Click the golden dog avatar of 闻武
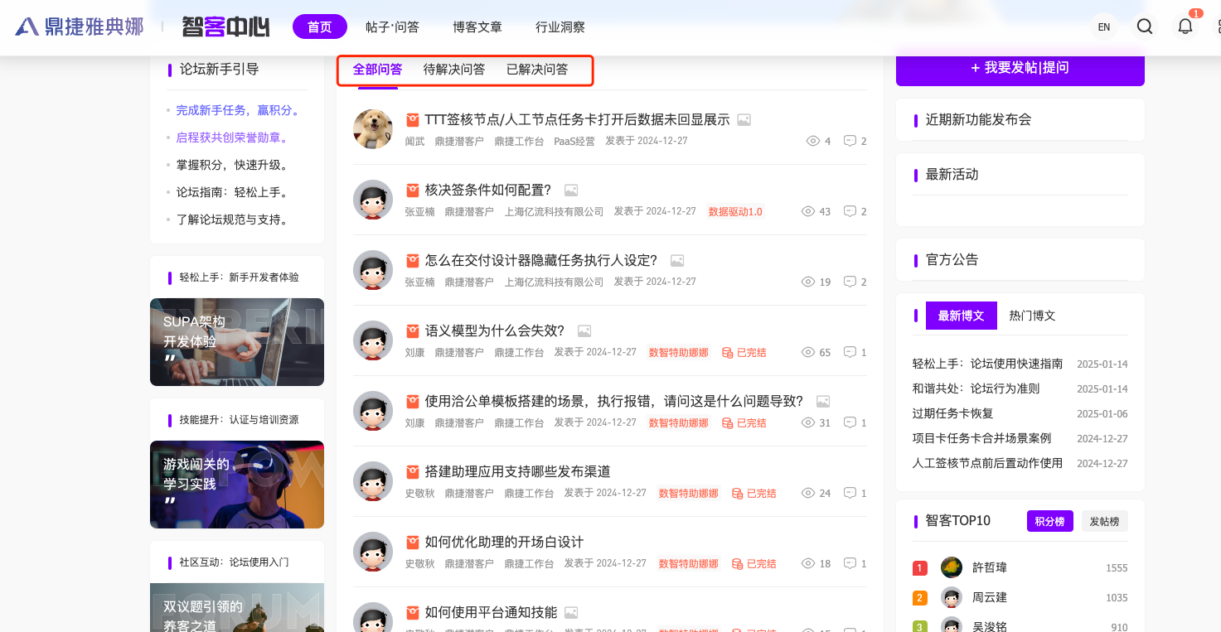This screenshot has height=632, width=1221. pyautogui.click(x=373, y=129)
